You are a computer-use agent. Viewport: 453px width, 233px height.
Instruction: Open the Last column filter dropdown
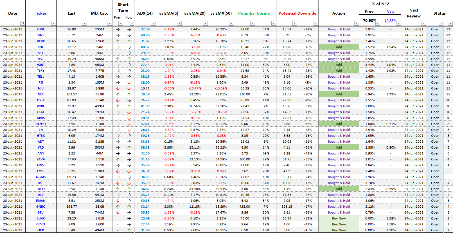[84, 23]
